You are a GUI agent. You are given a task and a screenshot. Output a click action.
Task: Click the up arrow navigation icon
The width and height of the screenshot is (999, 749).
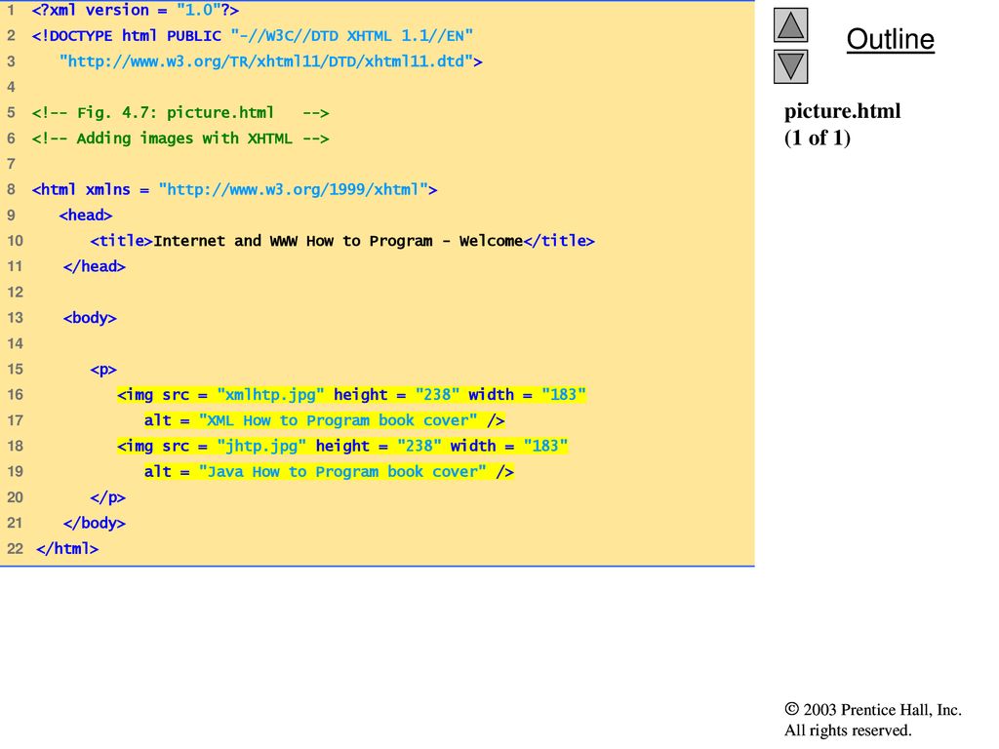coord(790,24)
